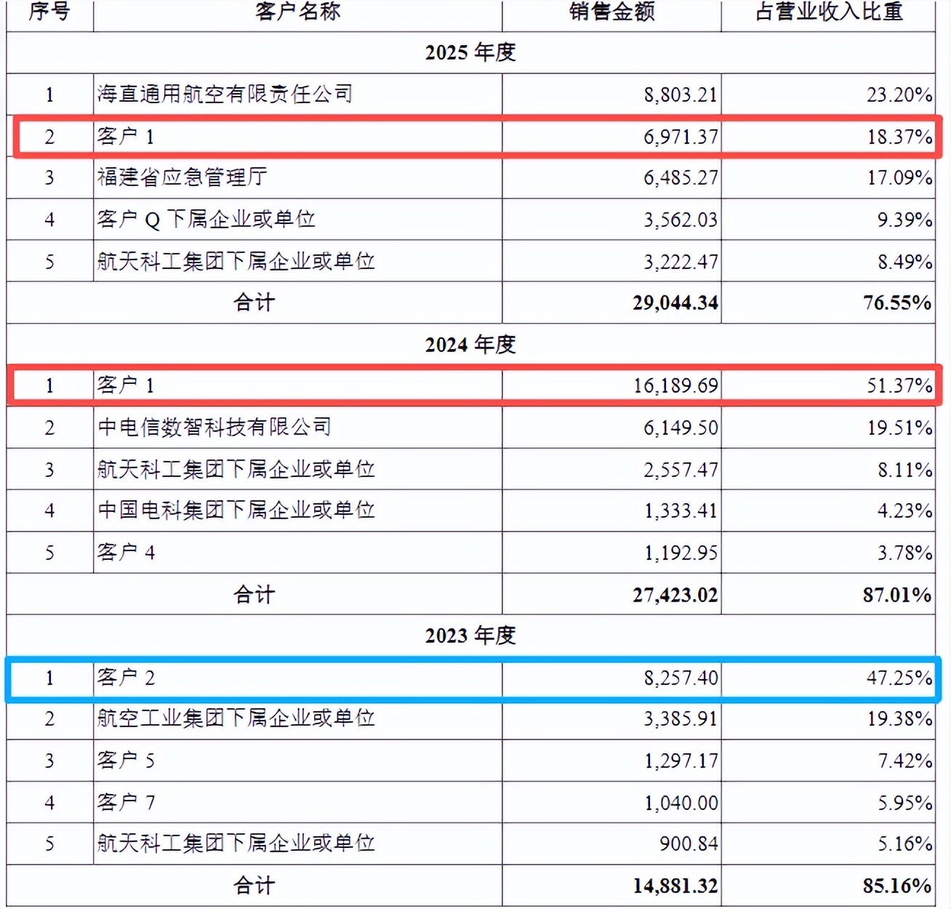Select 中电信数智科技有限公司 customer name
This screenshot has height=909, width=951.
click(x=214, y=427)
